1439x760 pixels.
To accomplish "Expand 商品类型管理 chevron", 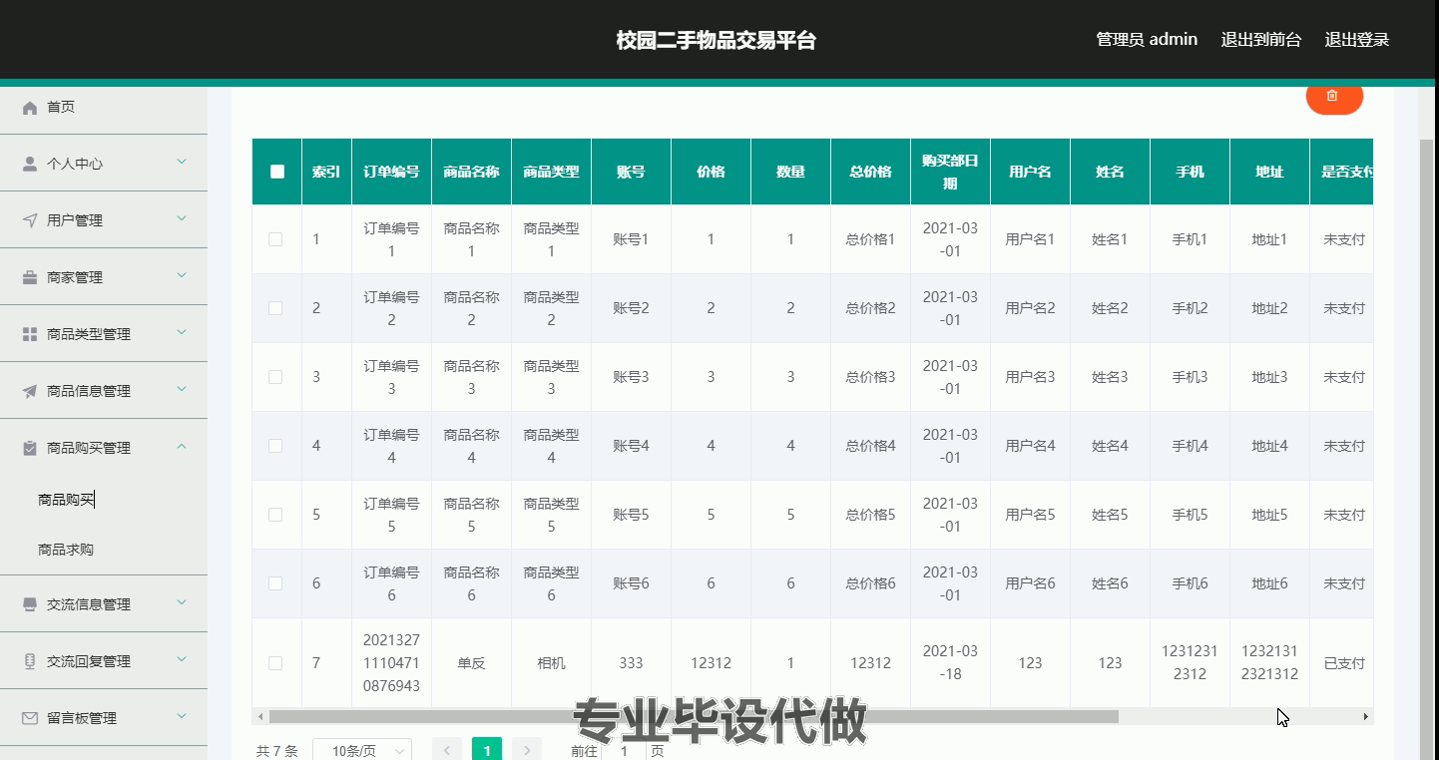I will 182,332.
